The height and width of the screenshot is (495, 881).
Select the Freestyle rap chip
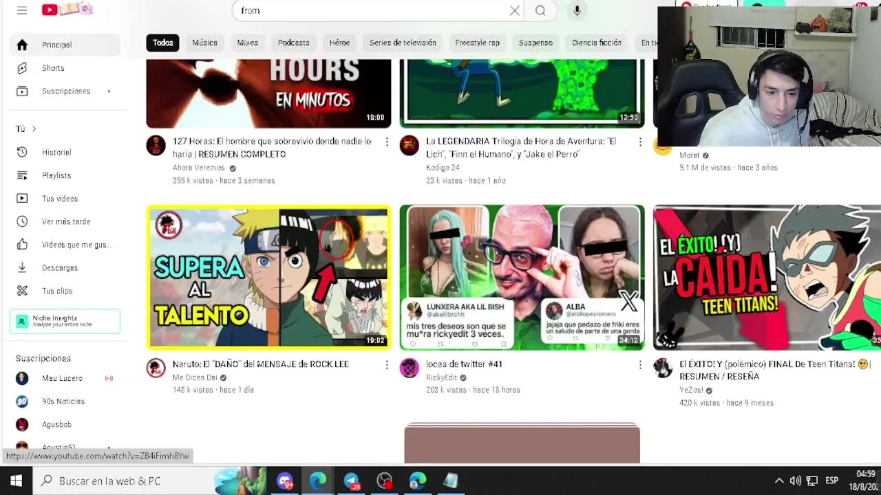[x=477, y=43]
